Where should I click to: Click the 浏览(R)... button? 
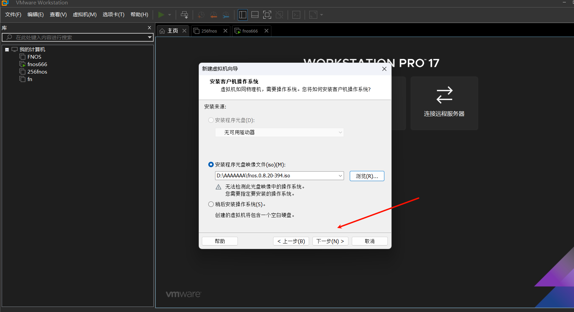(x=367, y=176)
